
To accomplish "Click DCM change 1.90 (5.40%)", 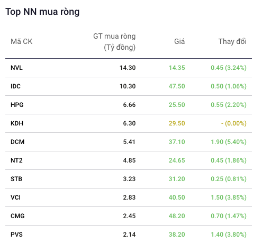I will coord(229,142).
